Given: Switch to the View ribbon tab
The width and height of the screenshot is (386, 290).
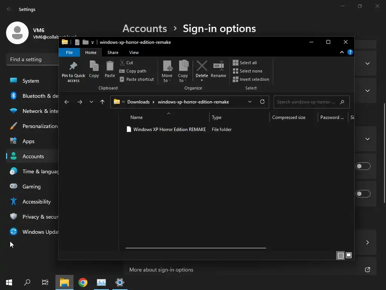Looking at the screenshot, I should pyautogui.click(x=134, y=52).
